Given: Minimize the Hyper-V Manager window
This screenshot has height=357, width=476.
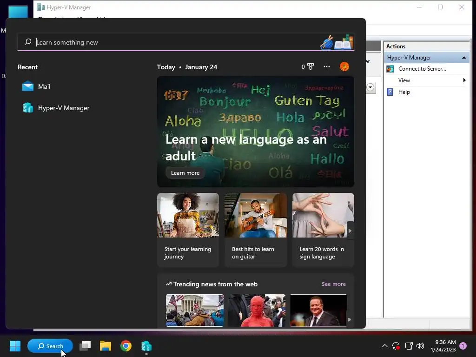Looking at the screenshot, I should coord(419,7).
